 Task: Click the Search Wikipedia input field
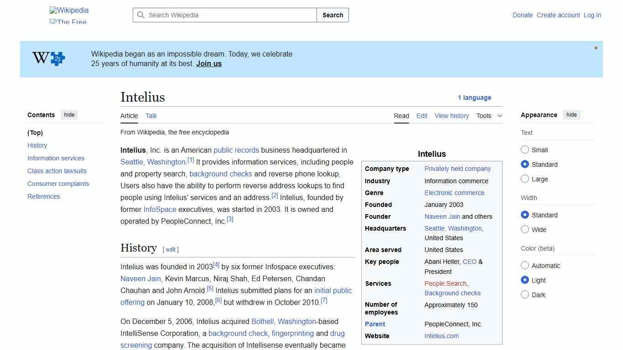(223, 15)
